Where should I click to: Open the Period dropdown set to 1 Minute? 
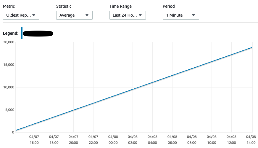(181, 15)
